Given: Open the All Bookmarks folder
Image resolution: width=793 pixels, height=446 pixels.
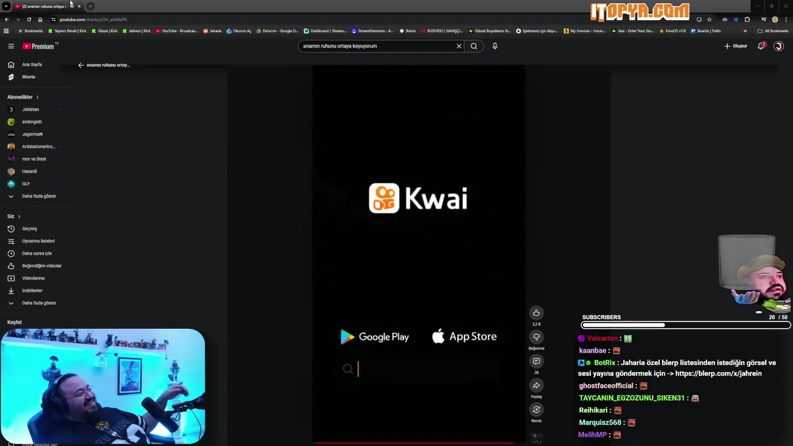Looking at the screenshot, I should click(x=774, y=31).
